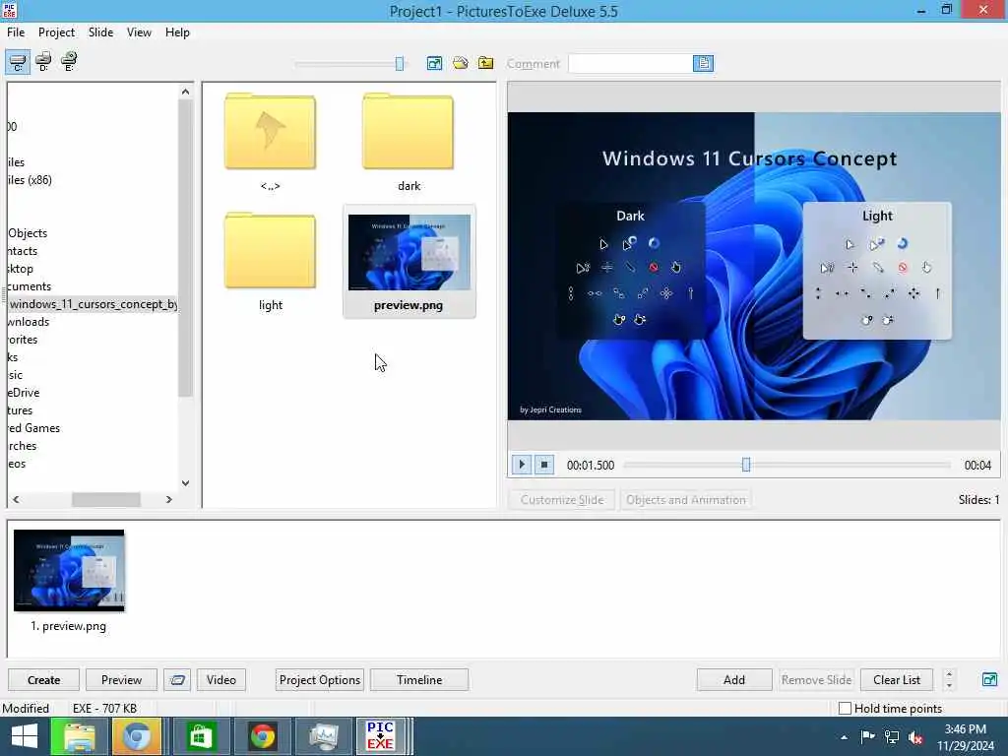Viewport: 1008px width, 756px height.
Task: Click the Video button
Action: [221, 679]
